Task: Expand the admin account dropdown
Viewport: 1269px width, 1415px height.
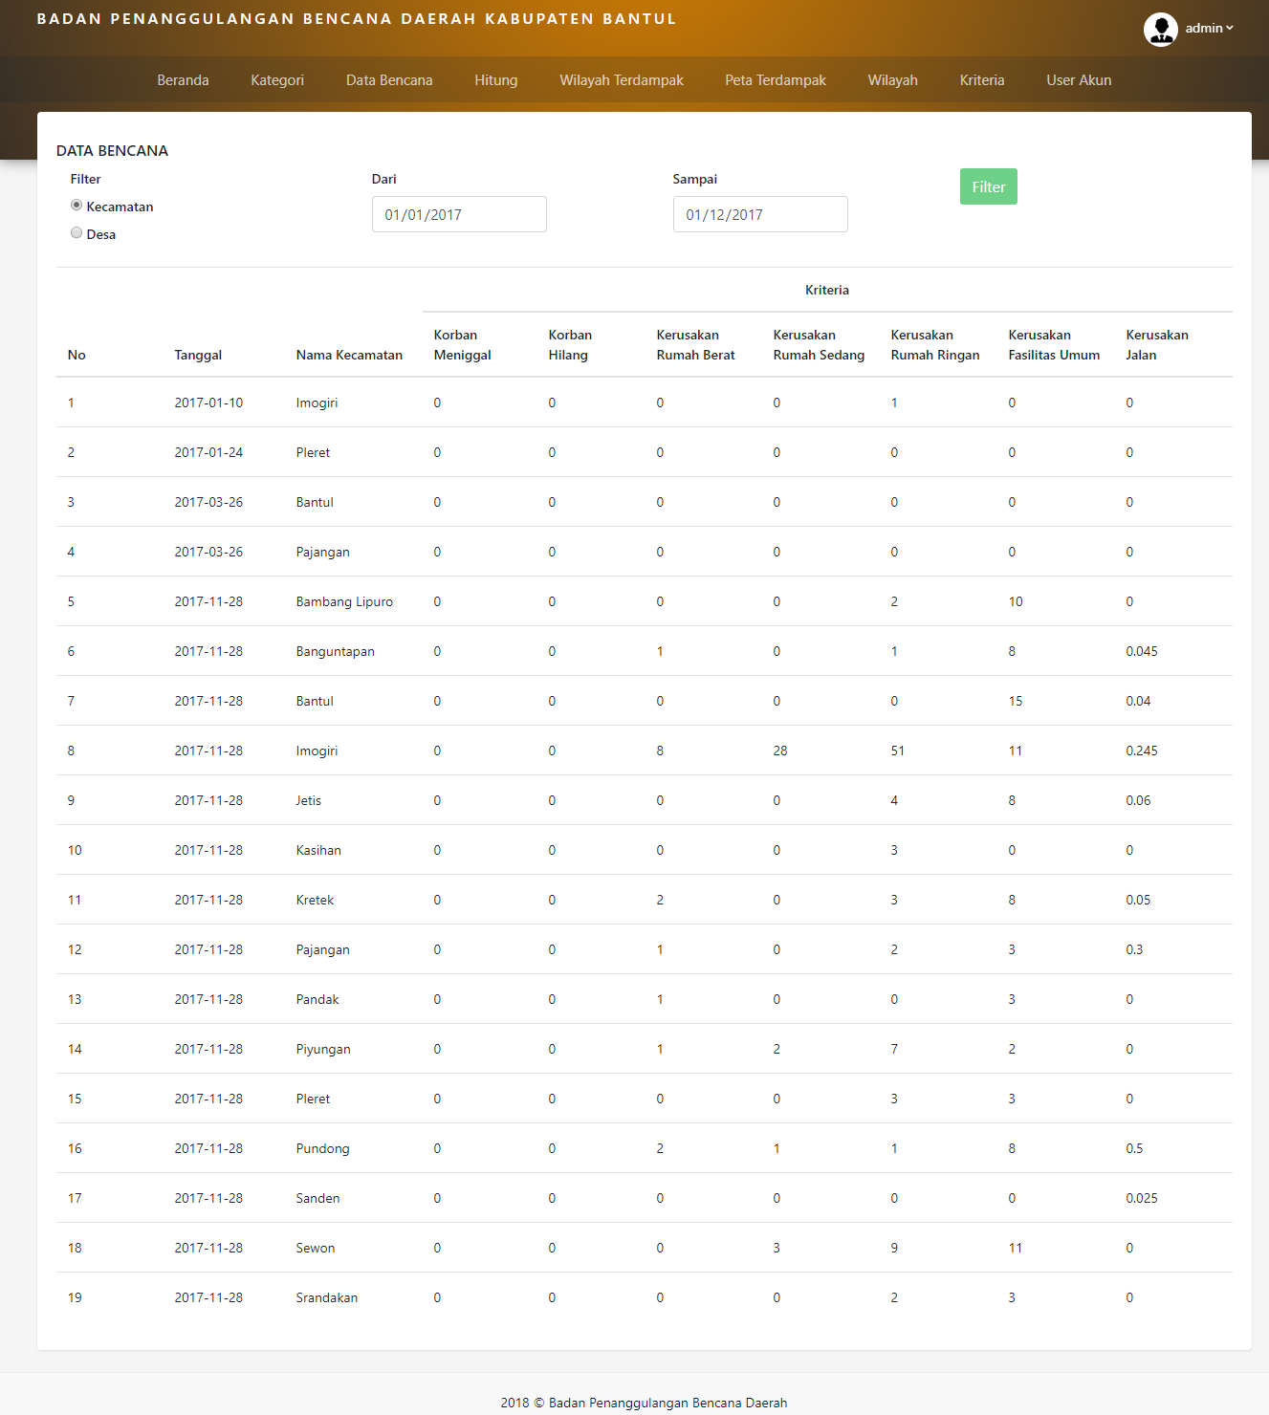Action: click(1210, 29)
